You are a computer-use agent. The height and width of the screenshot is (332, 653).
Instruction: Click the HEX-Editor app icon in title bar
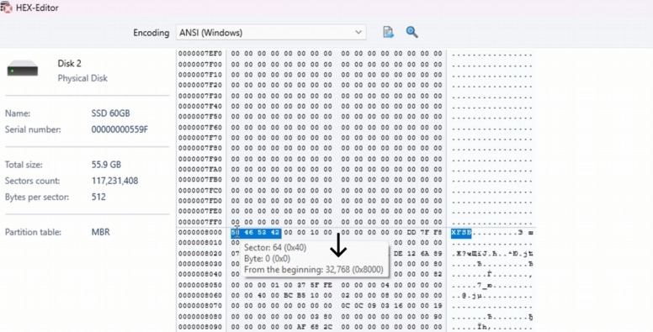6,8
